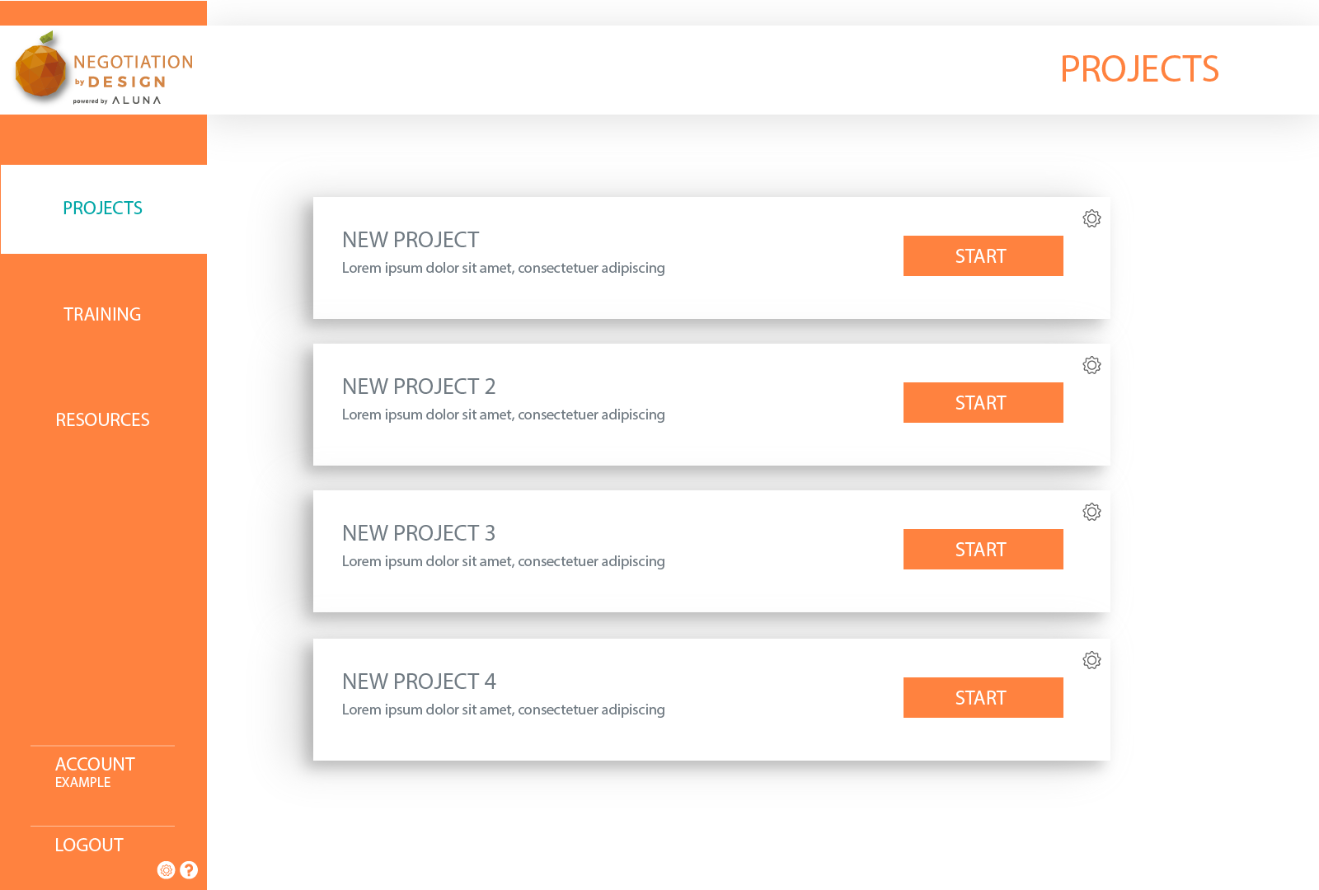Select the New Project 4 card title

tap(419, 682)
